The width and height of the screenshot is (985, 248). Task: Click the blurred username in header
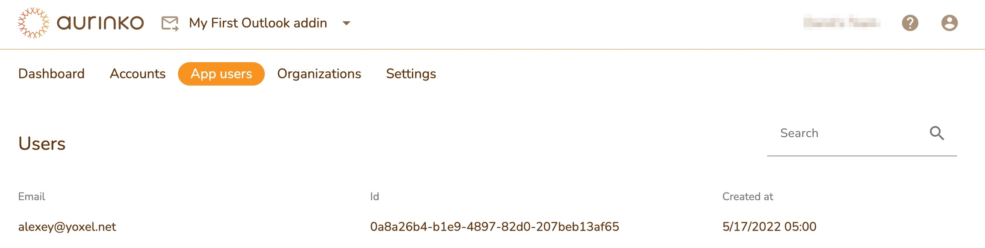click(x=841, y=22)
